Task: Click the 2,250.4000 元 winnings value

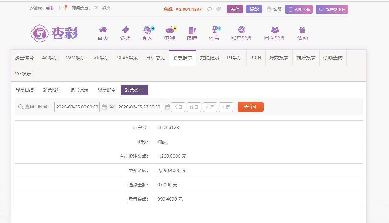Action: point(172,171)
